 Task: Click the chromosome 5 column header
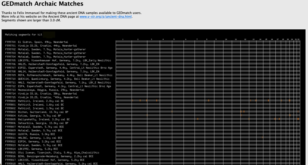[x=174, y=39]
